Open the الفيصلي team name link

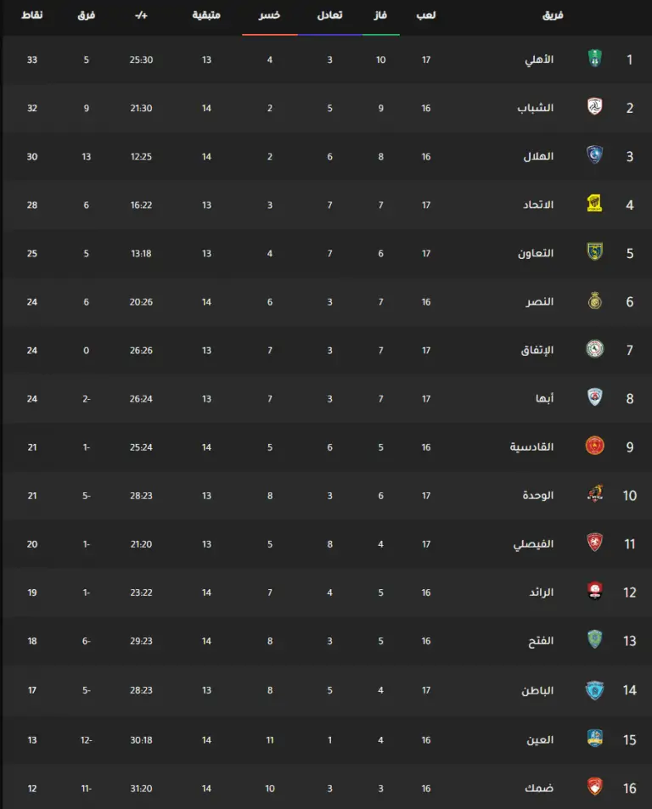click(x=533, y=544)
